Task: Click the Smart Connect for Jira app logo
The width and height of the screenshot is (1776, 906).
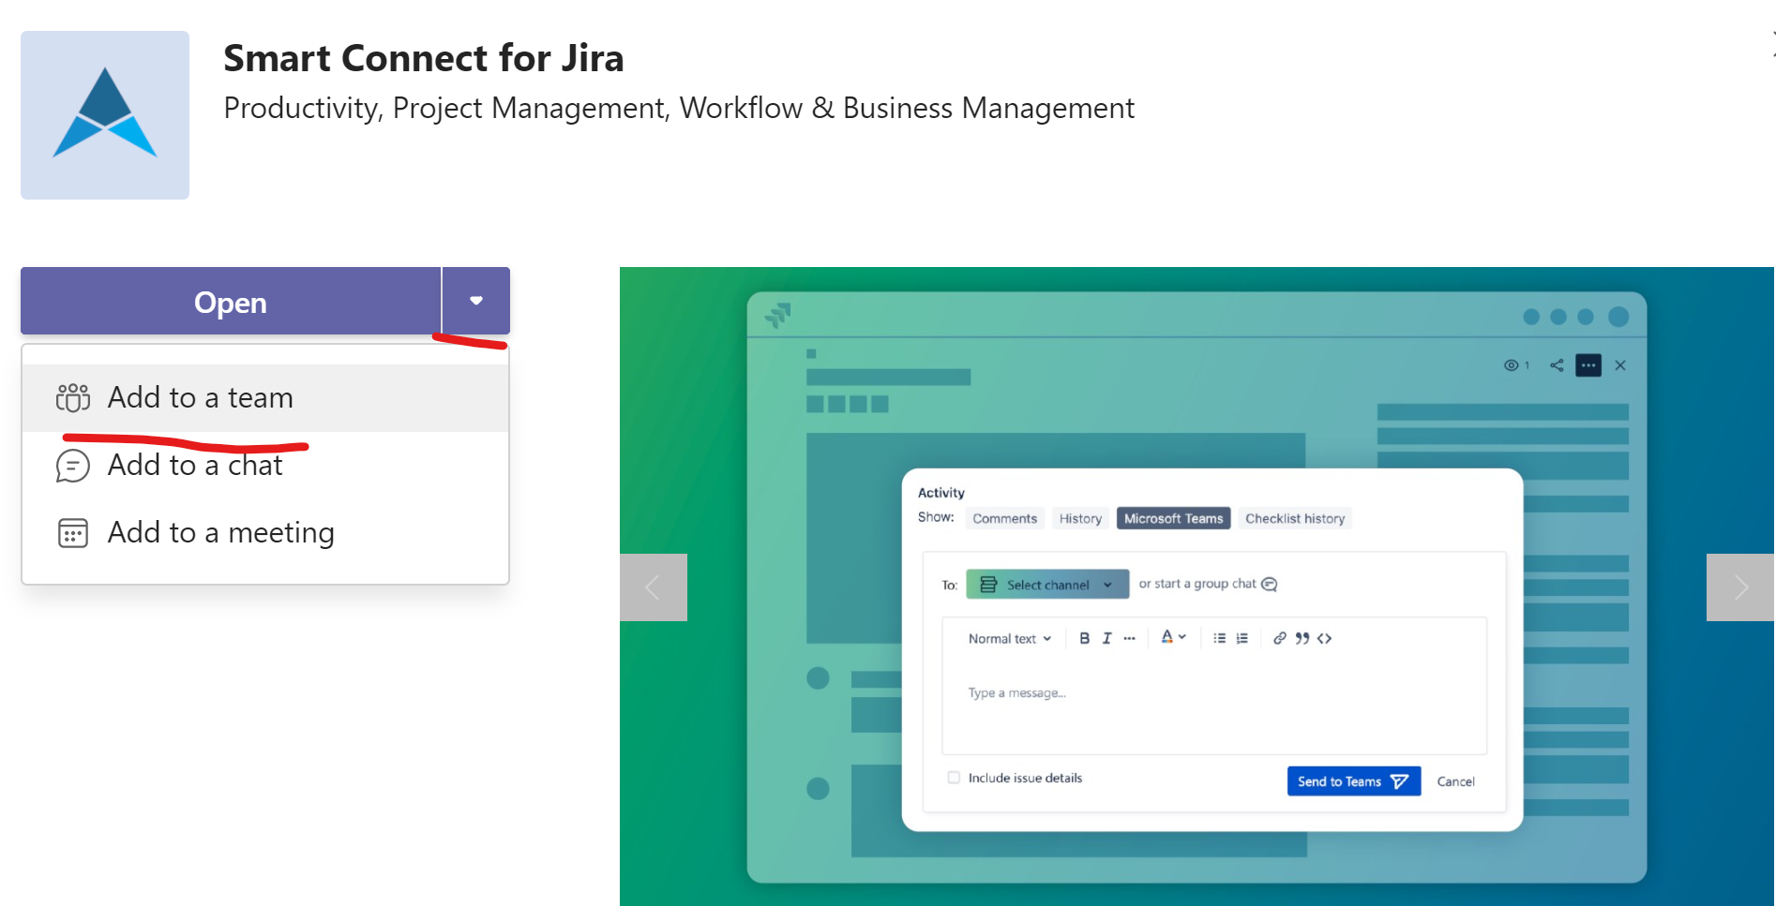Action: tap(105, 115)
